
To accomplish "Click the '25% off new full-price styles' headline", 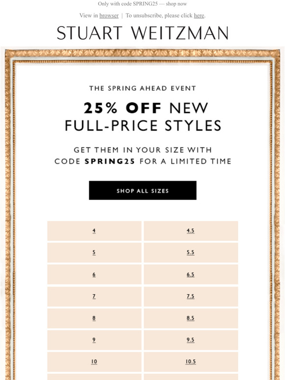I will [x=143, y=116].
